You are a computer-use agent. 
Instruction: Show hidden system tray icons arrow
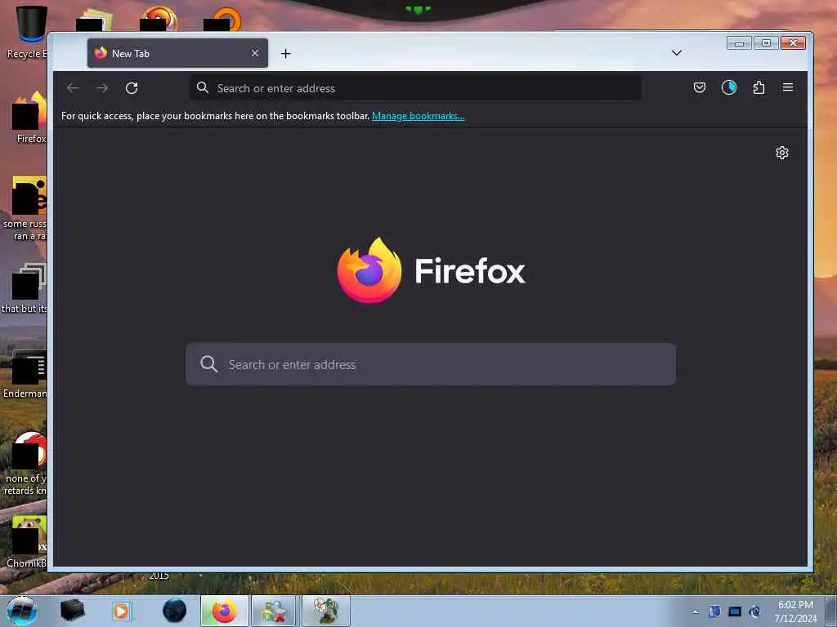pos(695,611)
